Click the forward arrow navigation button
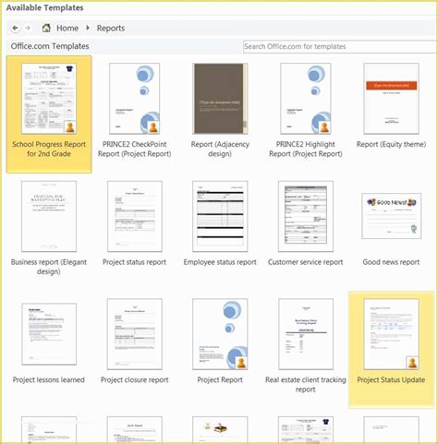Image resolution: width=438 pixels, height=444 pixels. pyautogui.click(x=28, y=28)
